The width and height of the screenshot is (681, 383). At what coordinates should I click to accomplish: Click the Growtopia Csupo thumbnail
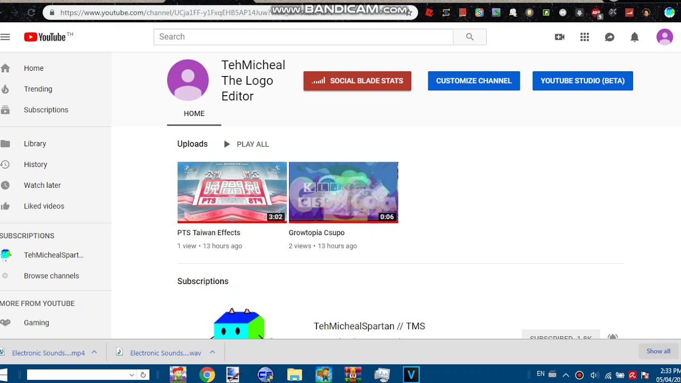(x=343, y=192)
